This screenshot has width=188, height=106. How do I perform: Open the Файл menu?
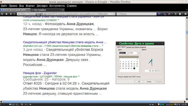pyautogui.click(x=4, y=6)
